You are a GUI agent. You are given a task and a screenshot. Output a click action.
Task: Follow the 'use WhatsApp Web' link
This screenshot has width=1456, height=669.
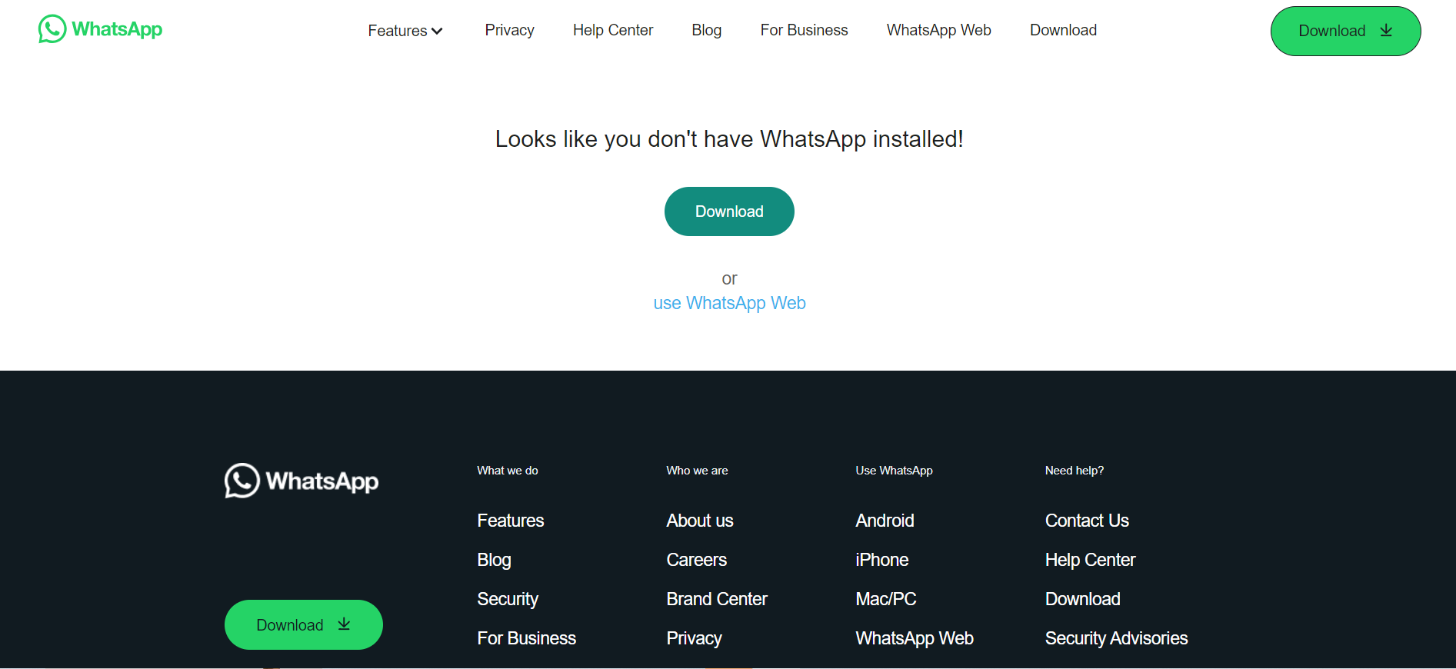(729, 303)
